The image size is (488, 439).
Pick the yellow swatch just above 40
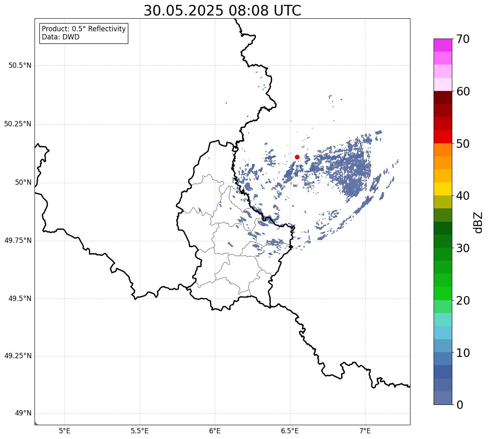[443, 189]
